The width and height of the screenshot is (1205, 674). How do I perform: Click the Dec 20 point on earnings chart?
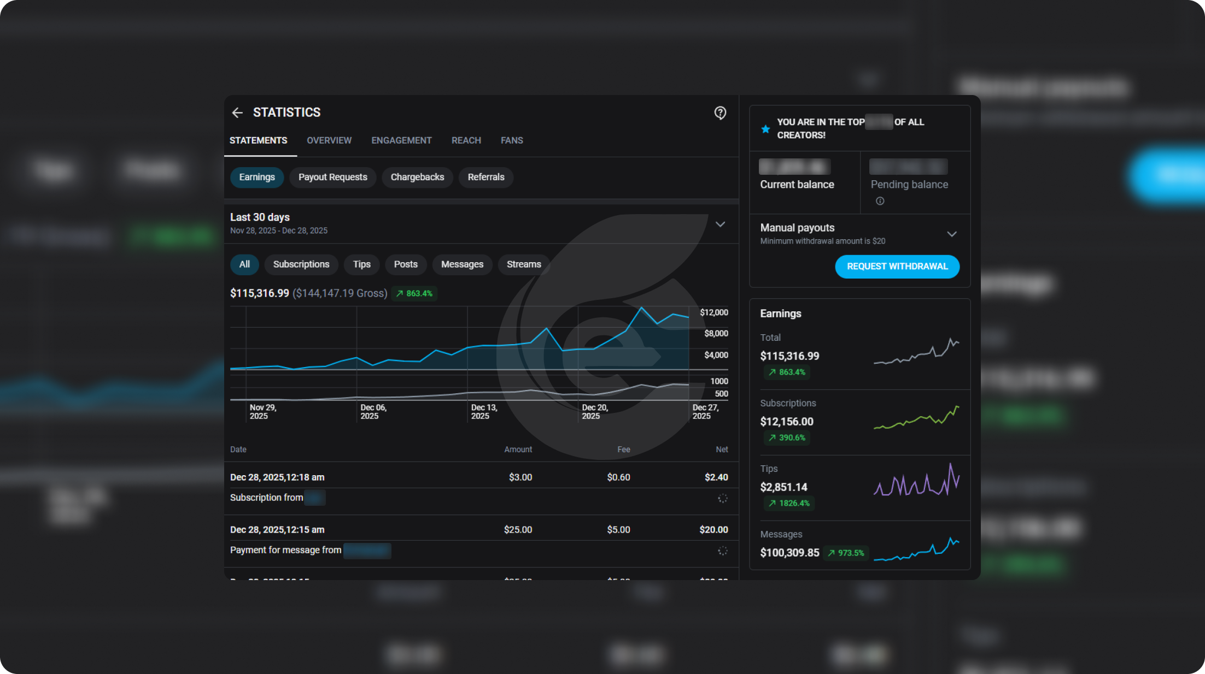click(578, 350)
